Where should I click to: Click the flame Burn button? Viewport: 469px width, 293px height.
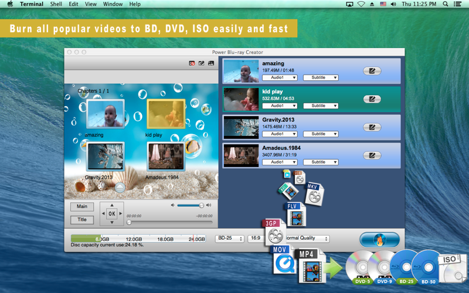pos(379,240)
